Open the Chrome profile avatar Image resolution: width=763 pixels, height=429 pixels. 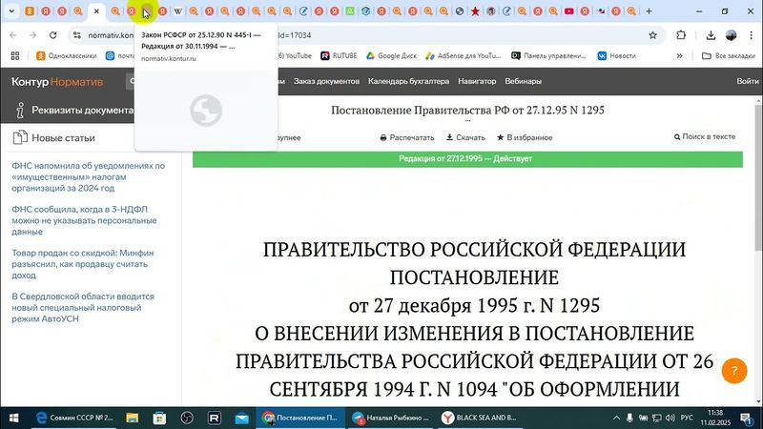click(x=731, y=35)
